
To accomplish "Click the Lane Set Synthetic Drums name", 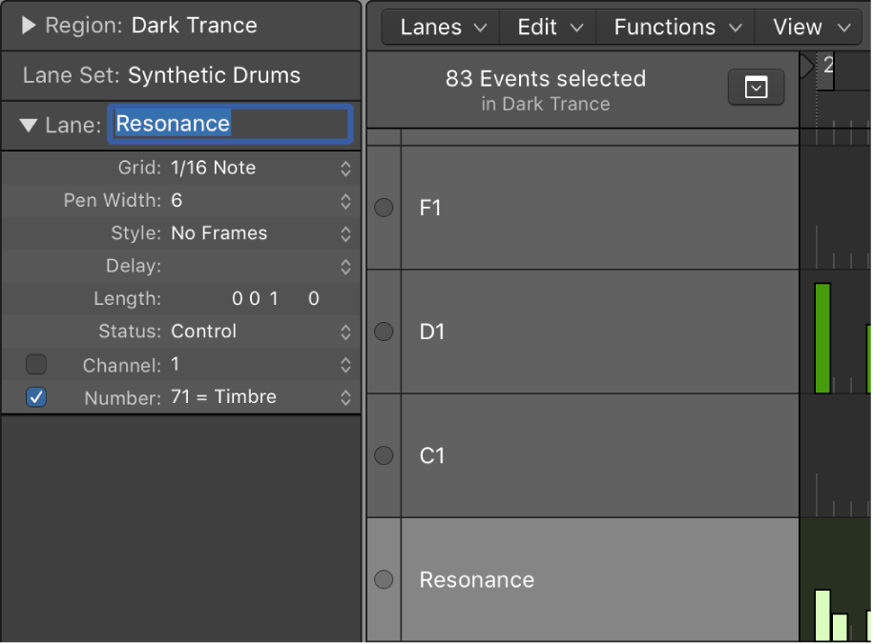I will point(215,75).
